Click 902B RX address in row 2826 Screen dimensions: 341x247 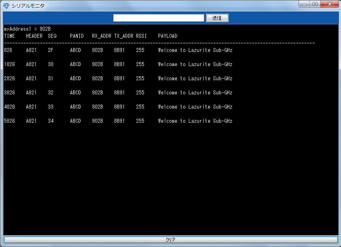click(98, 78)
